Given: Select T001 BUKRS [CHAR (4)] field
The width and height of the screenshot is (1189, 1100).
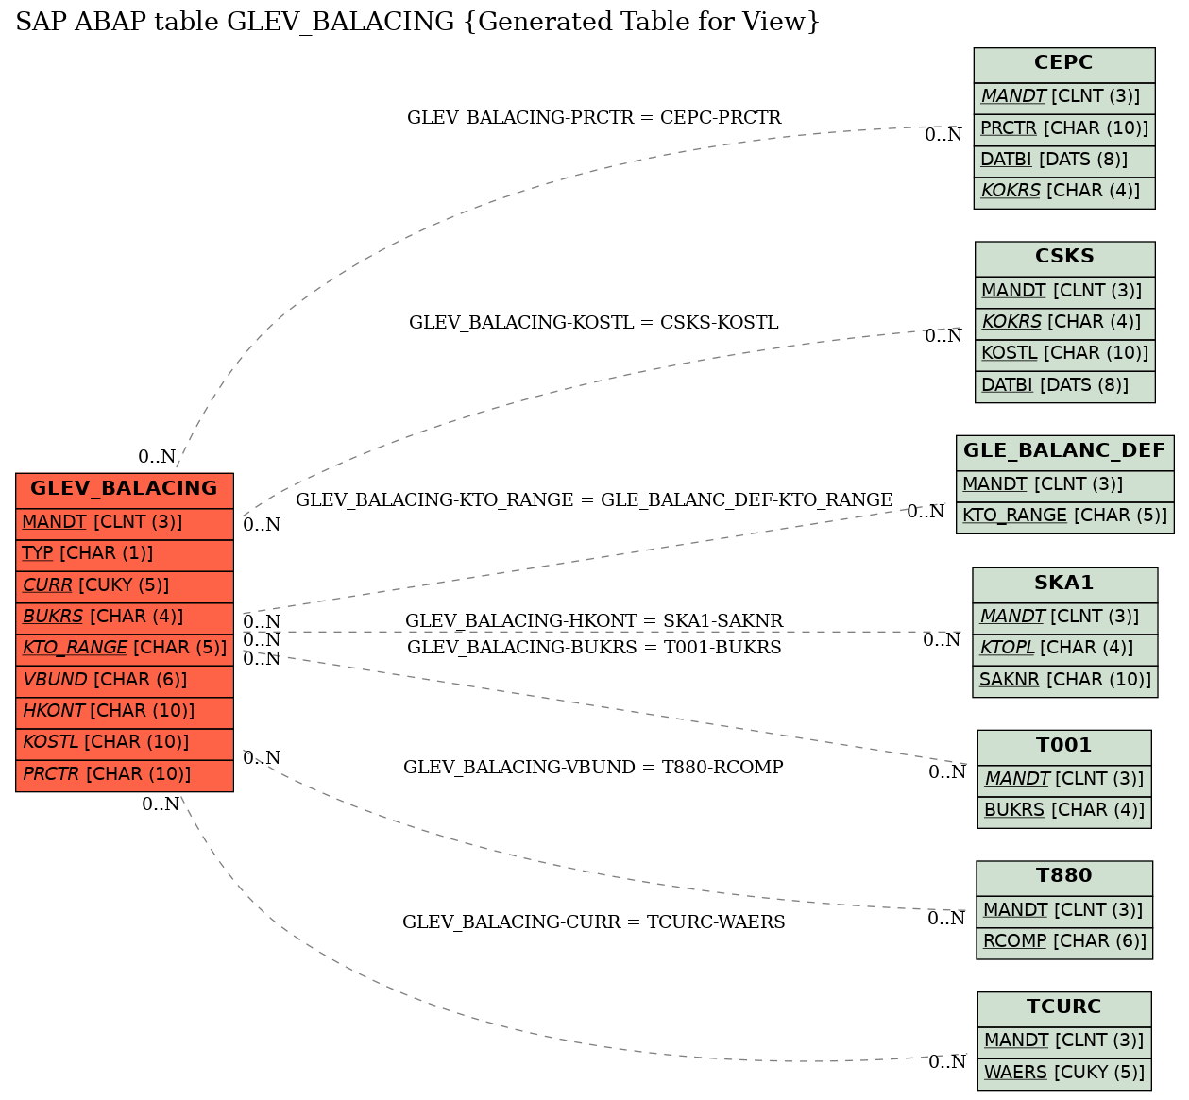Looking at the screenshot, I should tap(1064, 811).
